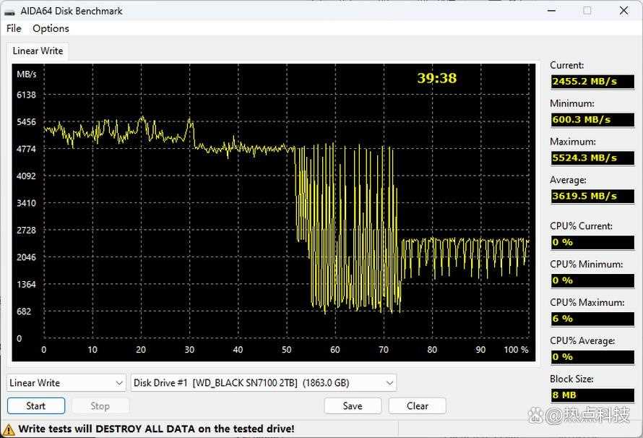Switch to the Linear Write tab

click(x=38, y=51)
